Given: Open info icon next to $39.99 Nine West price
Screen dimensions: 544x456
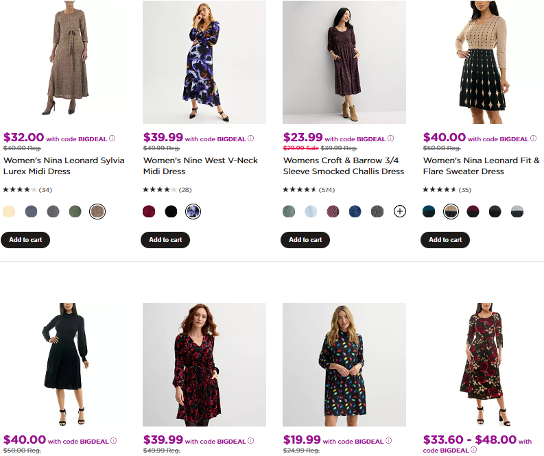Looking at the screenshot, I should (x=252, y=139).
